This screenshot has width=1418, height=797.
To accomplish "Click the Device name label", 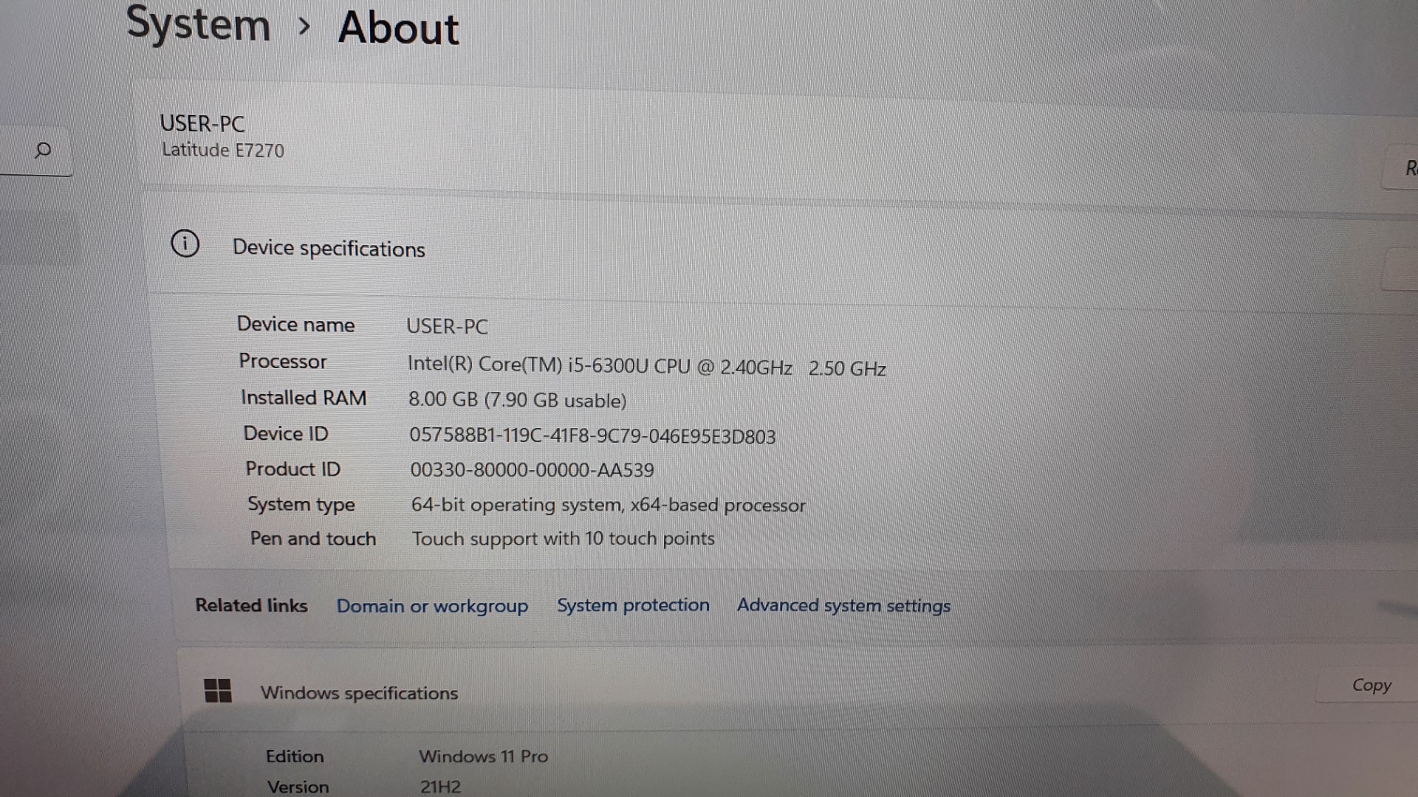I will pyautogui.click(x=296, y=325).
